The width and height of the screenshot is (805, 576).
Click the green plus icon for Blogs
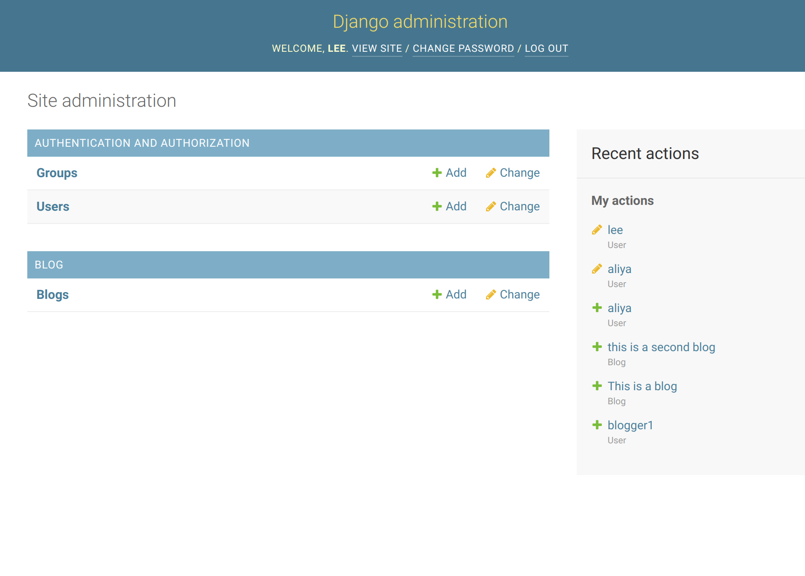click(437, 294)
